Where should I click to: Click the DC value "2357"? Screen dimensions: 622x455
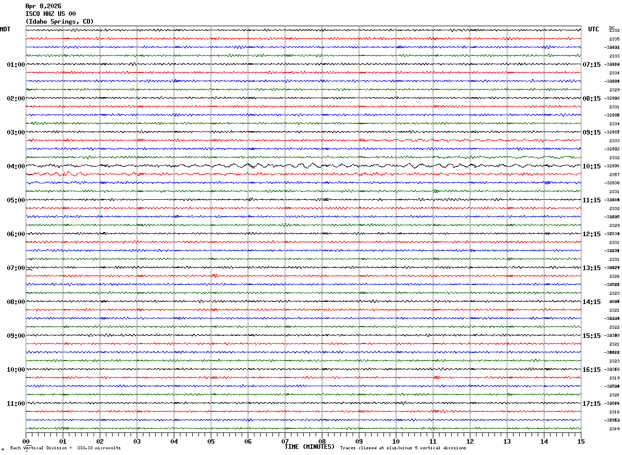click(x=614, y=175)
